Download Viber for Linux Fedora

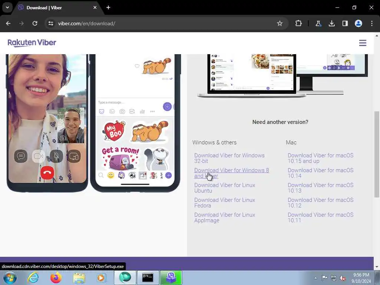point(225,203)
